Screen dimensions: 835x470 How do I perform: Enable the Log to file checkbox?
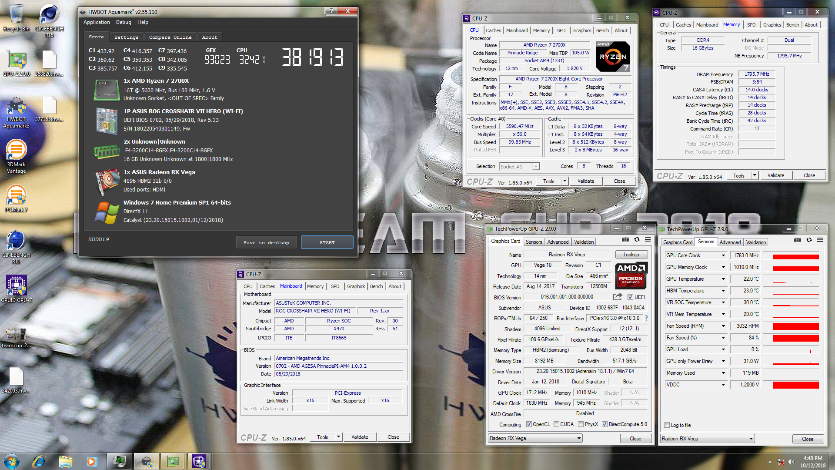point(667,425)
